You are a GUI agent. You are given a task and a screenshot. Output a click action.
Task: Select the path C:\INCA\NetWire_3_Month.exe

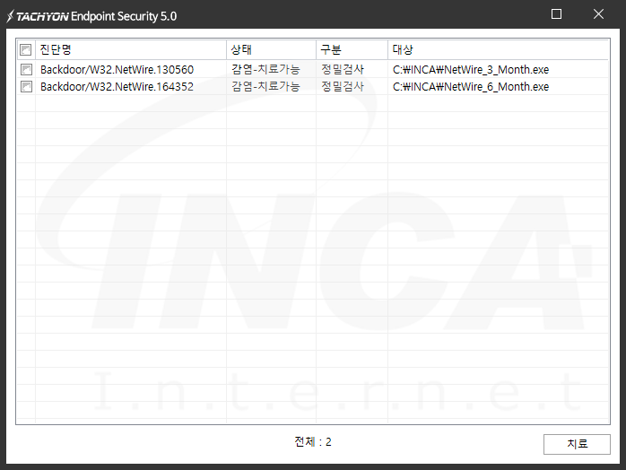point(471,69)
